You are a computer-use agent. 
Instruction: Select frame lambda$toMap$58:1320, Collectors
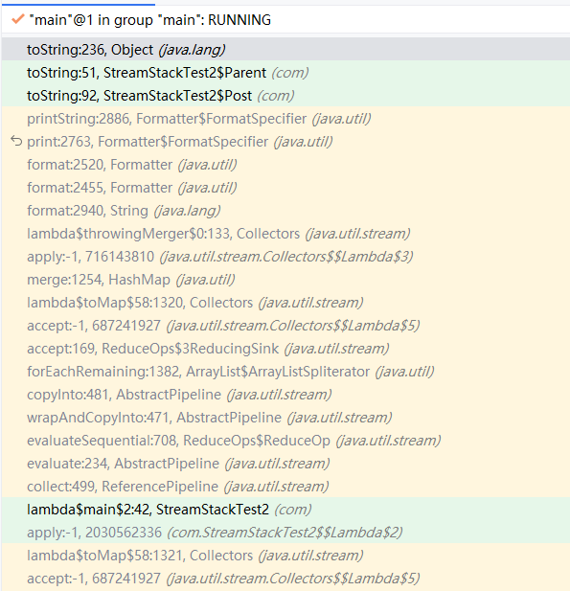[285, 303]
